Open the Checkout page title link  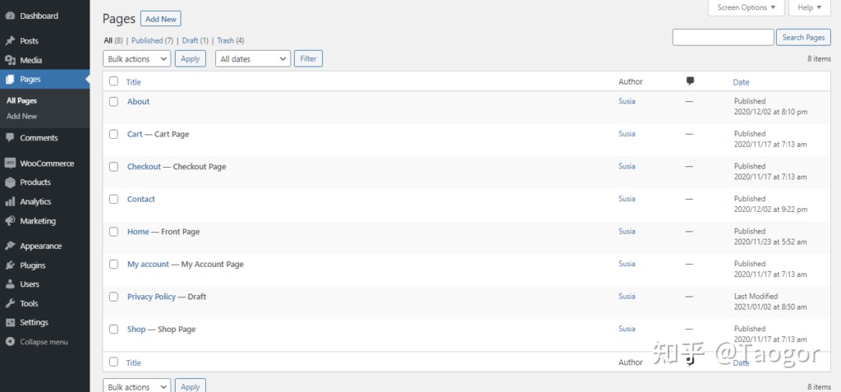[144, 167]
